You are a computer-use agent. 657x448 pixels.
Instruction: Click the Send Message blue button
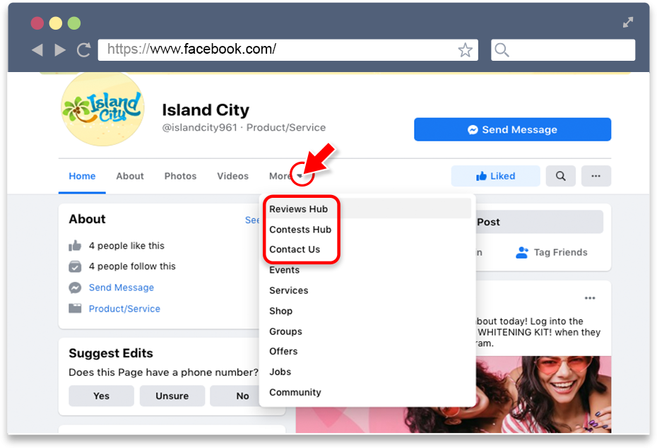pyautogui.click(x=512, y=129)
